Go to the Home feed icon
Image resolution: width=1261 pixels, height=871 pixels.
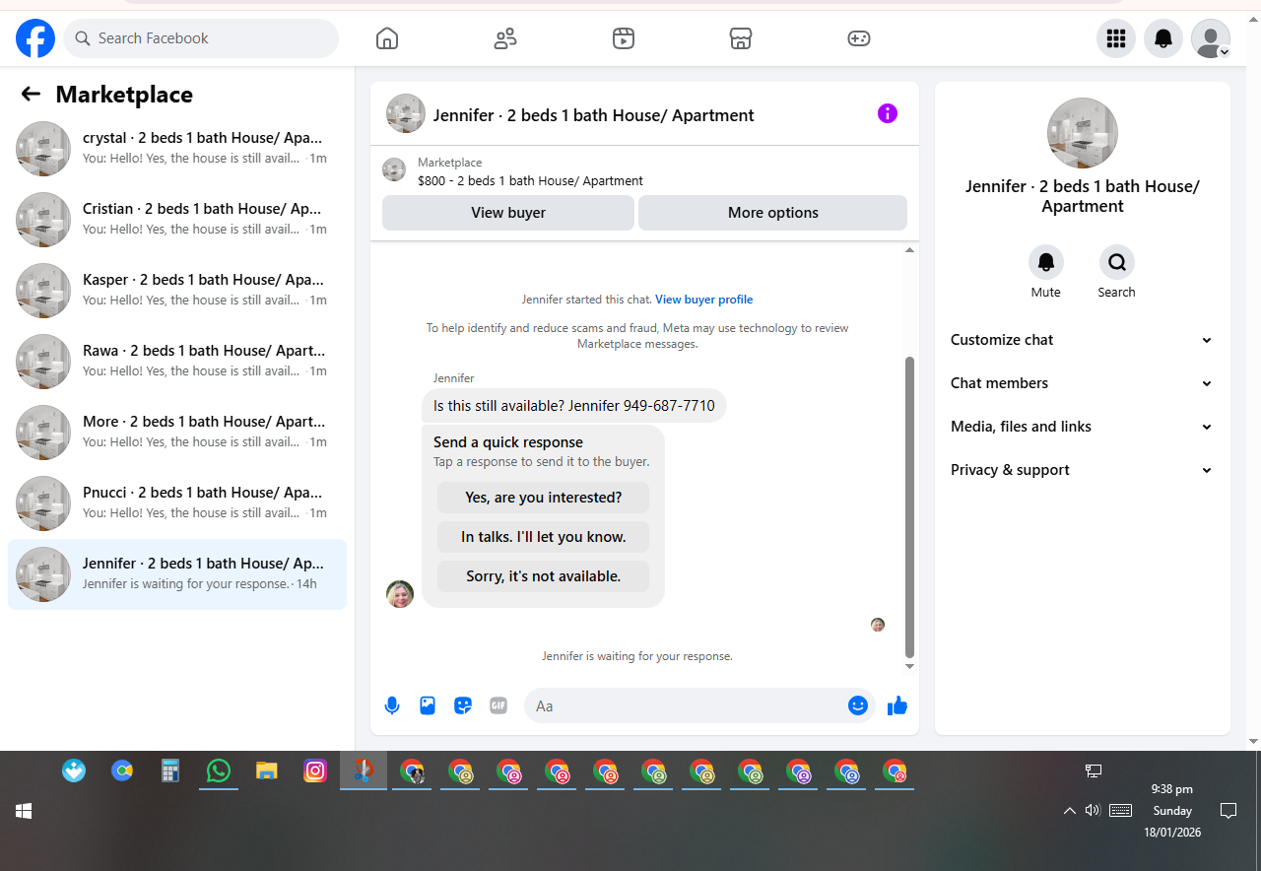387,38
